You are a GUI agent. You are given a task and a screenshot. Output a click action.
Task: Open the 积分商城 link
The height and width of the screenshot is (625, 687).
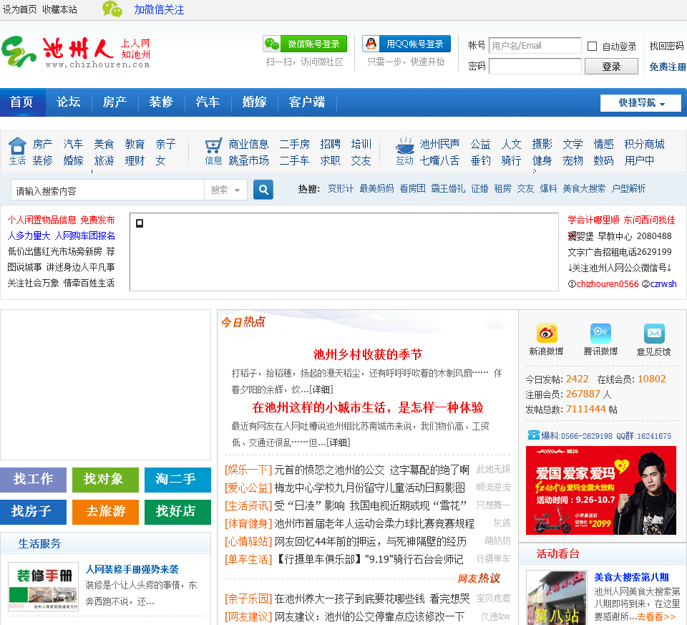(644, 144)
